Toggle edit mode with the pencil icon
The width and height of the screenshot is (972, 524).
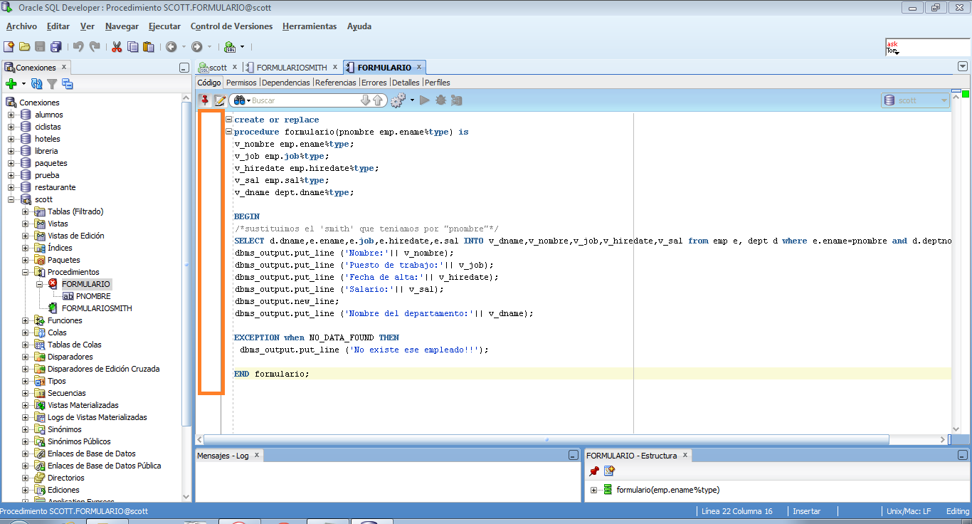pyautogui.click(x=221, y=100)
